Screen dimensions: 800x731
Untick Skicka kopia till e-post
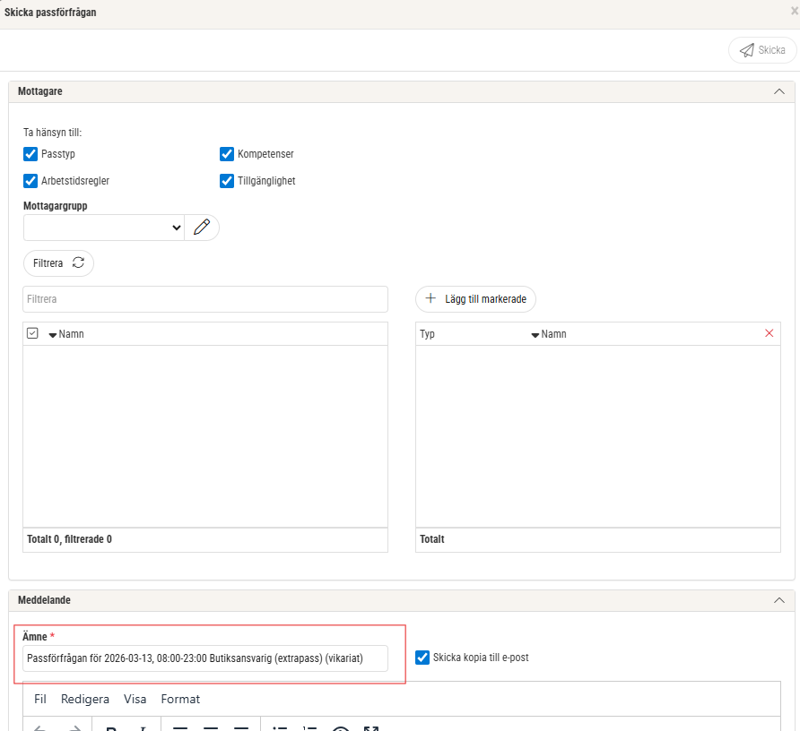pyautogui.click(x=422, y=658)
